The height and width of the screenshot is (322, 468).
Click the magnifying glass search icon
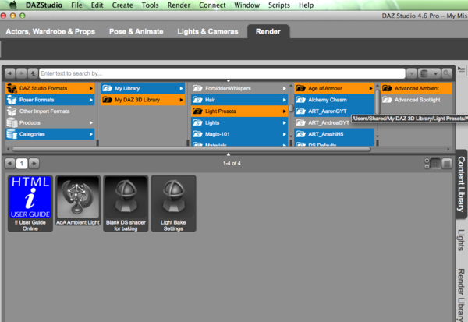(x=447, y=73)
